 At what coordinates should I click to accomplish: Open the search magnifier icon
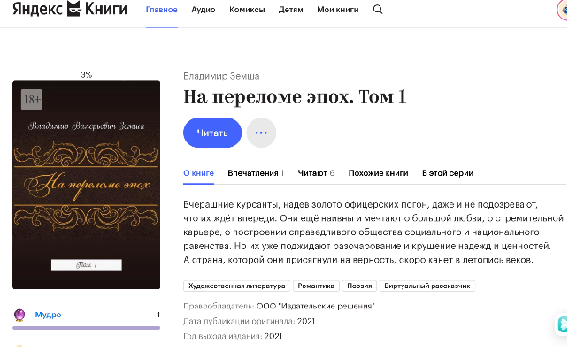pos(378,10)
